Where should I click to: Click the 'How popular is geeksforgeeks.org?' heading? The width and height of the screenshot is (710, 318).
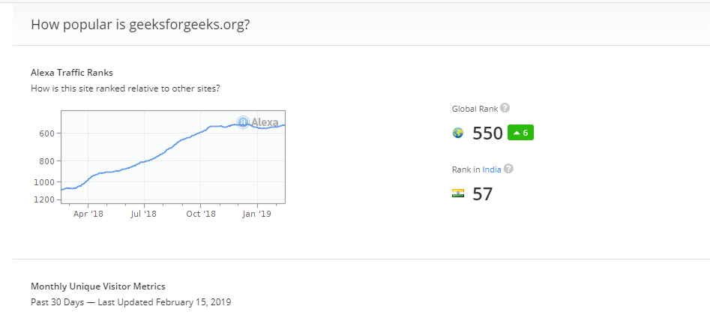point(140,25)
